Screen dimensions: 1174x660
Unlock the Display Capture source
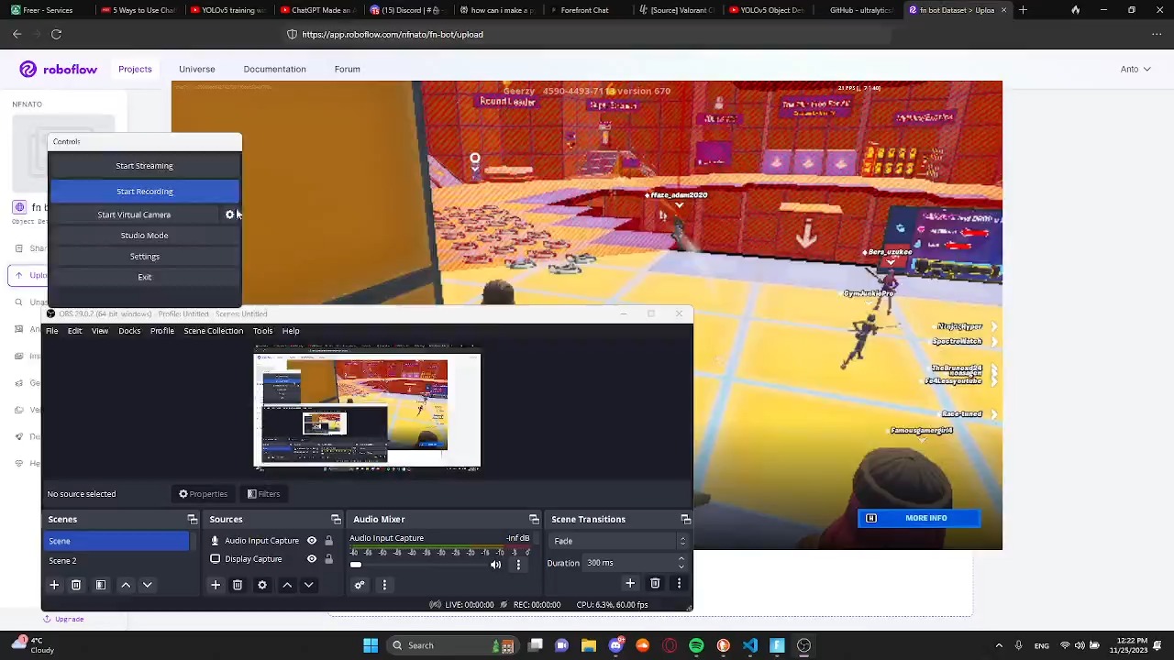(329, 559)
